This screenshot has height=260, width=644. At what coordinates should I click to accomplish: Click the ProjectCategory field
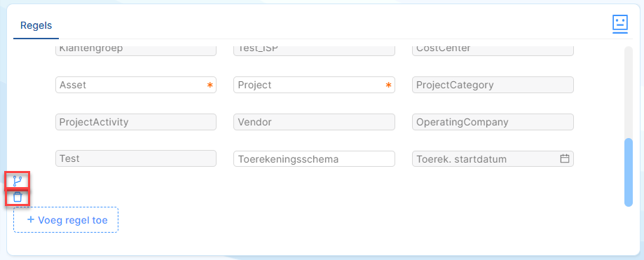tap(493, 85)
